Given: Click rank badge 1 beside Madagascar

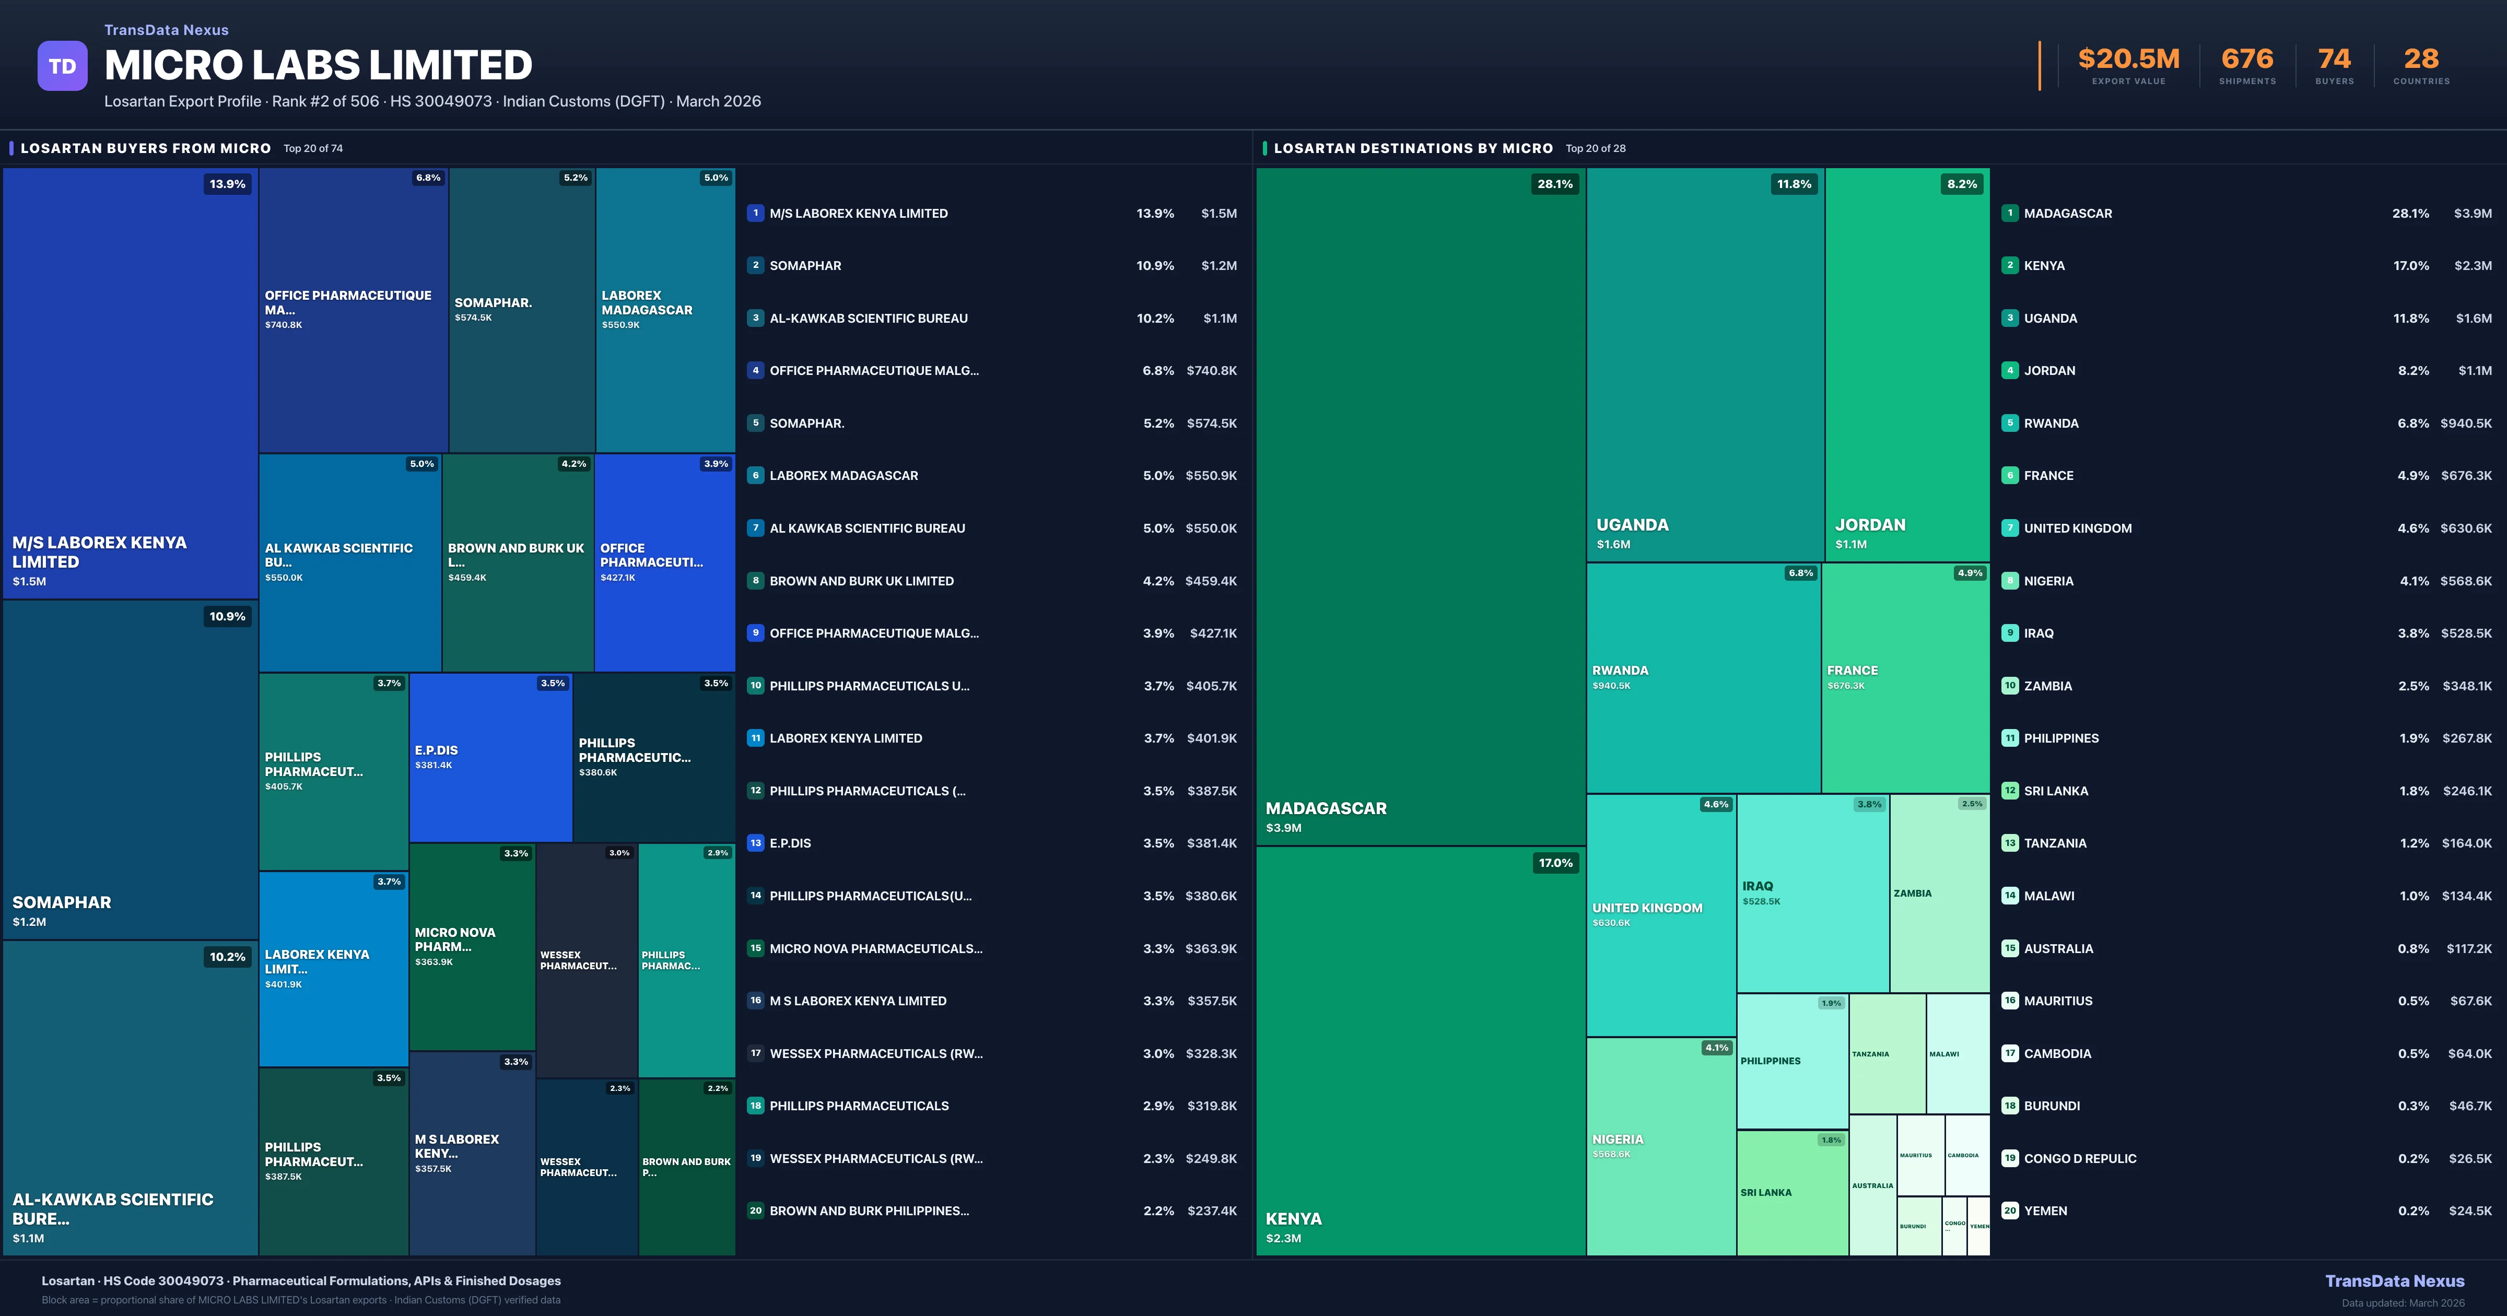Looking at the screenshot, I should coord(2010,213).
